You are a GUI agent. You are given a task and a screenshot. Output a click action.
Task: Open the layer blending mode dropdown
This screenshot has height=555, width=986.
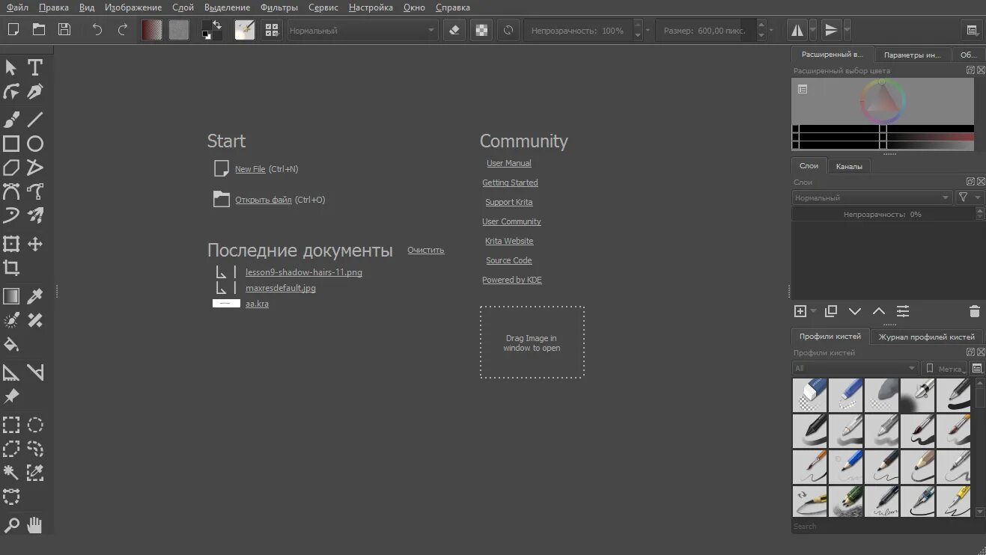(872, 197)
